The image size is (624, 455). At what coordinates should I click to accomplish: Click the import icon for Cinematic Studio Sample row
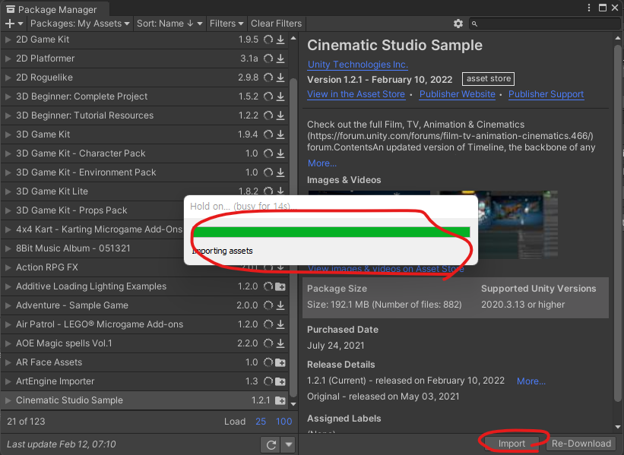280,400
